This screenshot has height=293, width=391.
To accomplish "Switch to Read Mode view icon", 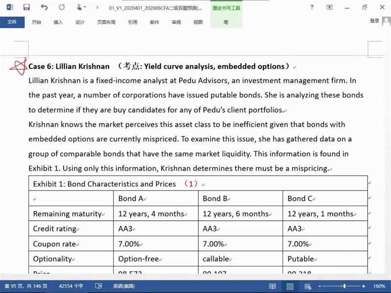I will [272, 286].
